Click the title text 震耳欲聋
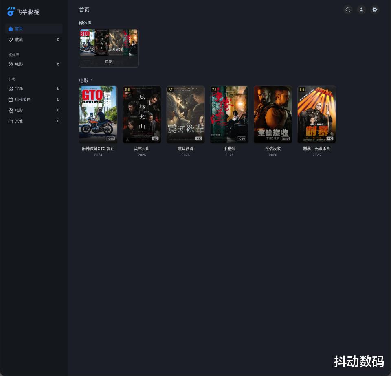Image resolution: width=391 pixels, height=376 pixels. click(x=186, y=149)
